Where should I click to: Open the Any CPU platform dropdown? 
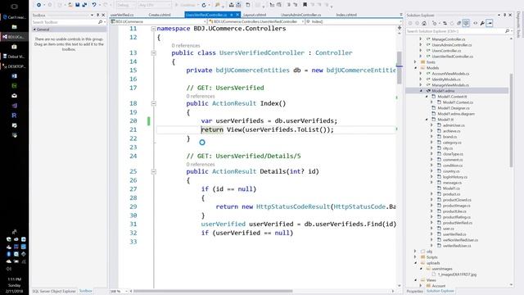click(x=155, y=5)
